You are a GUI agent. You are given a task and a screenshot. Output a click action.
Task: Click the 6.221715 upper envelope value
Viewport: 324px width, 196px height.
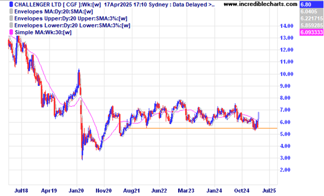point(312,19)
